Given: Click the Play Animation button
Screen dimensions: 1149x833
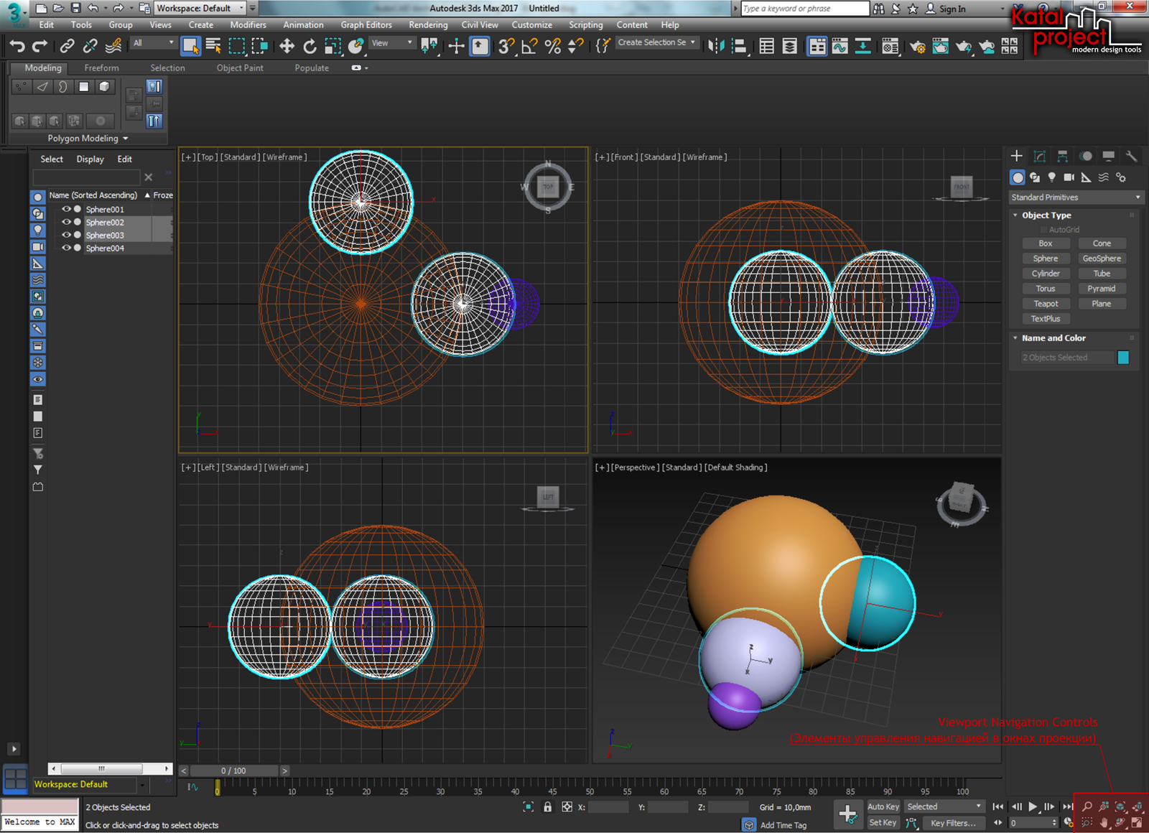Looking at the screenshot, I should (x=1033, y=806).
